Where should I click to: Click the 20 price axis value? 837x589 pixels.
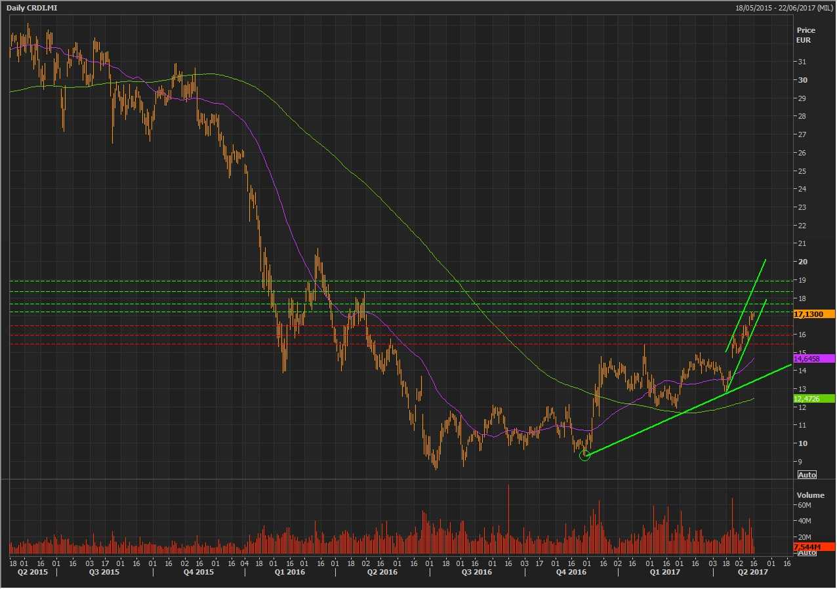802,262
